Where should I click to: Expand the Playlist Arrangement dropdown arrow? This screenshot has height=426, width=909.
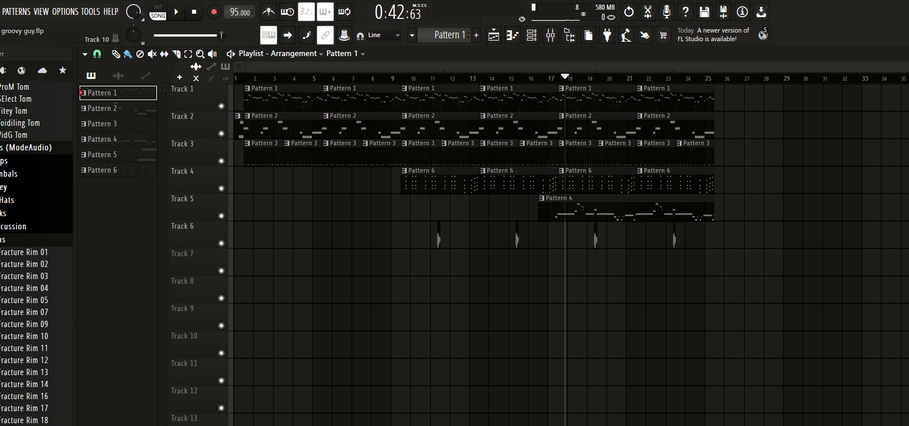[321, 54]
